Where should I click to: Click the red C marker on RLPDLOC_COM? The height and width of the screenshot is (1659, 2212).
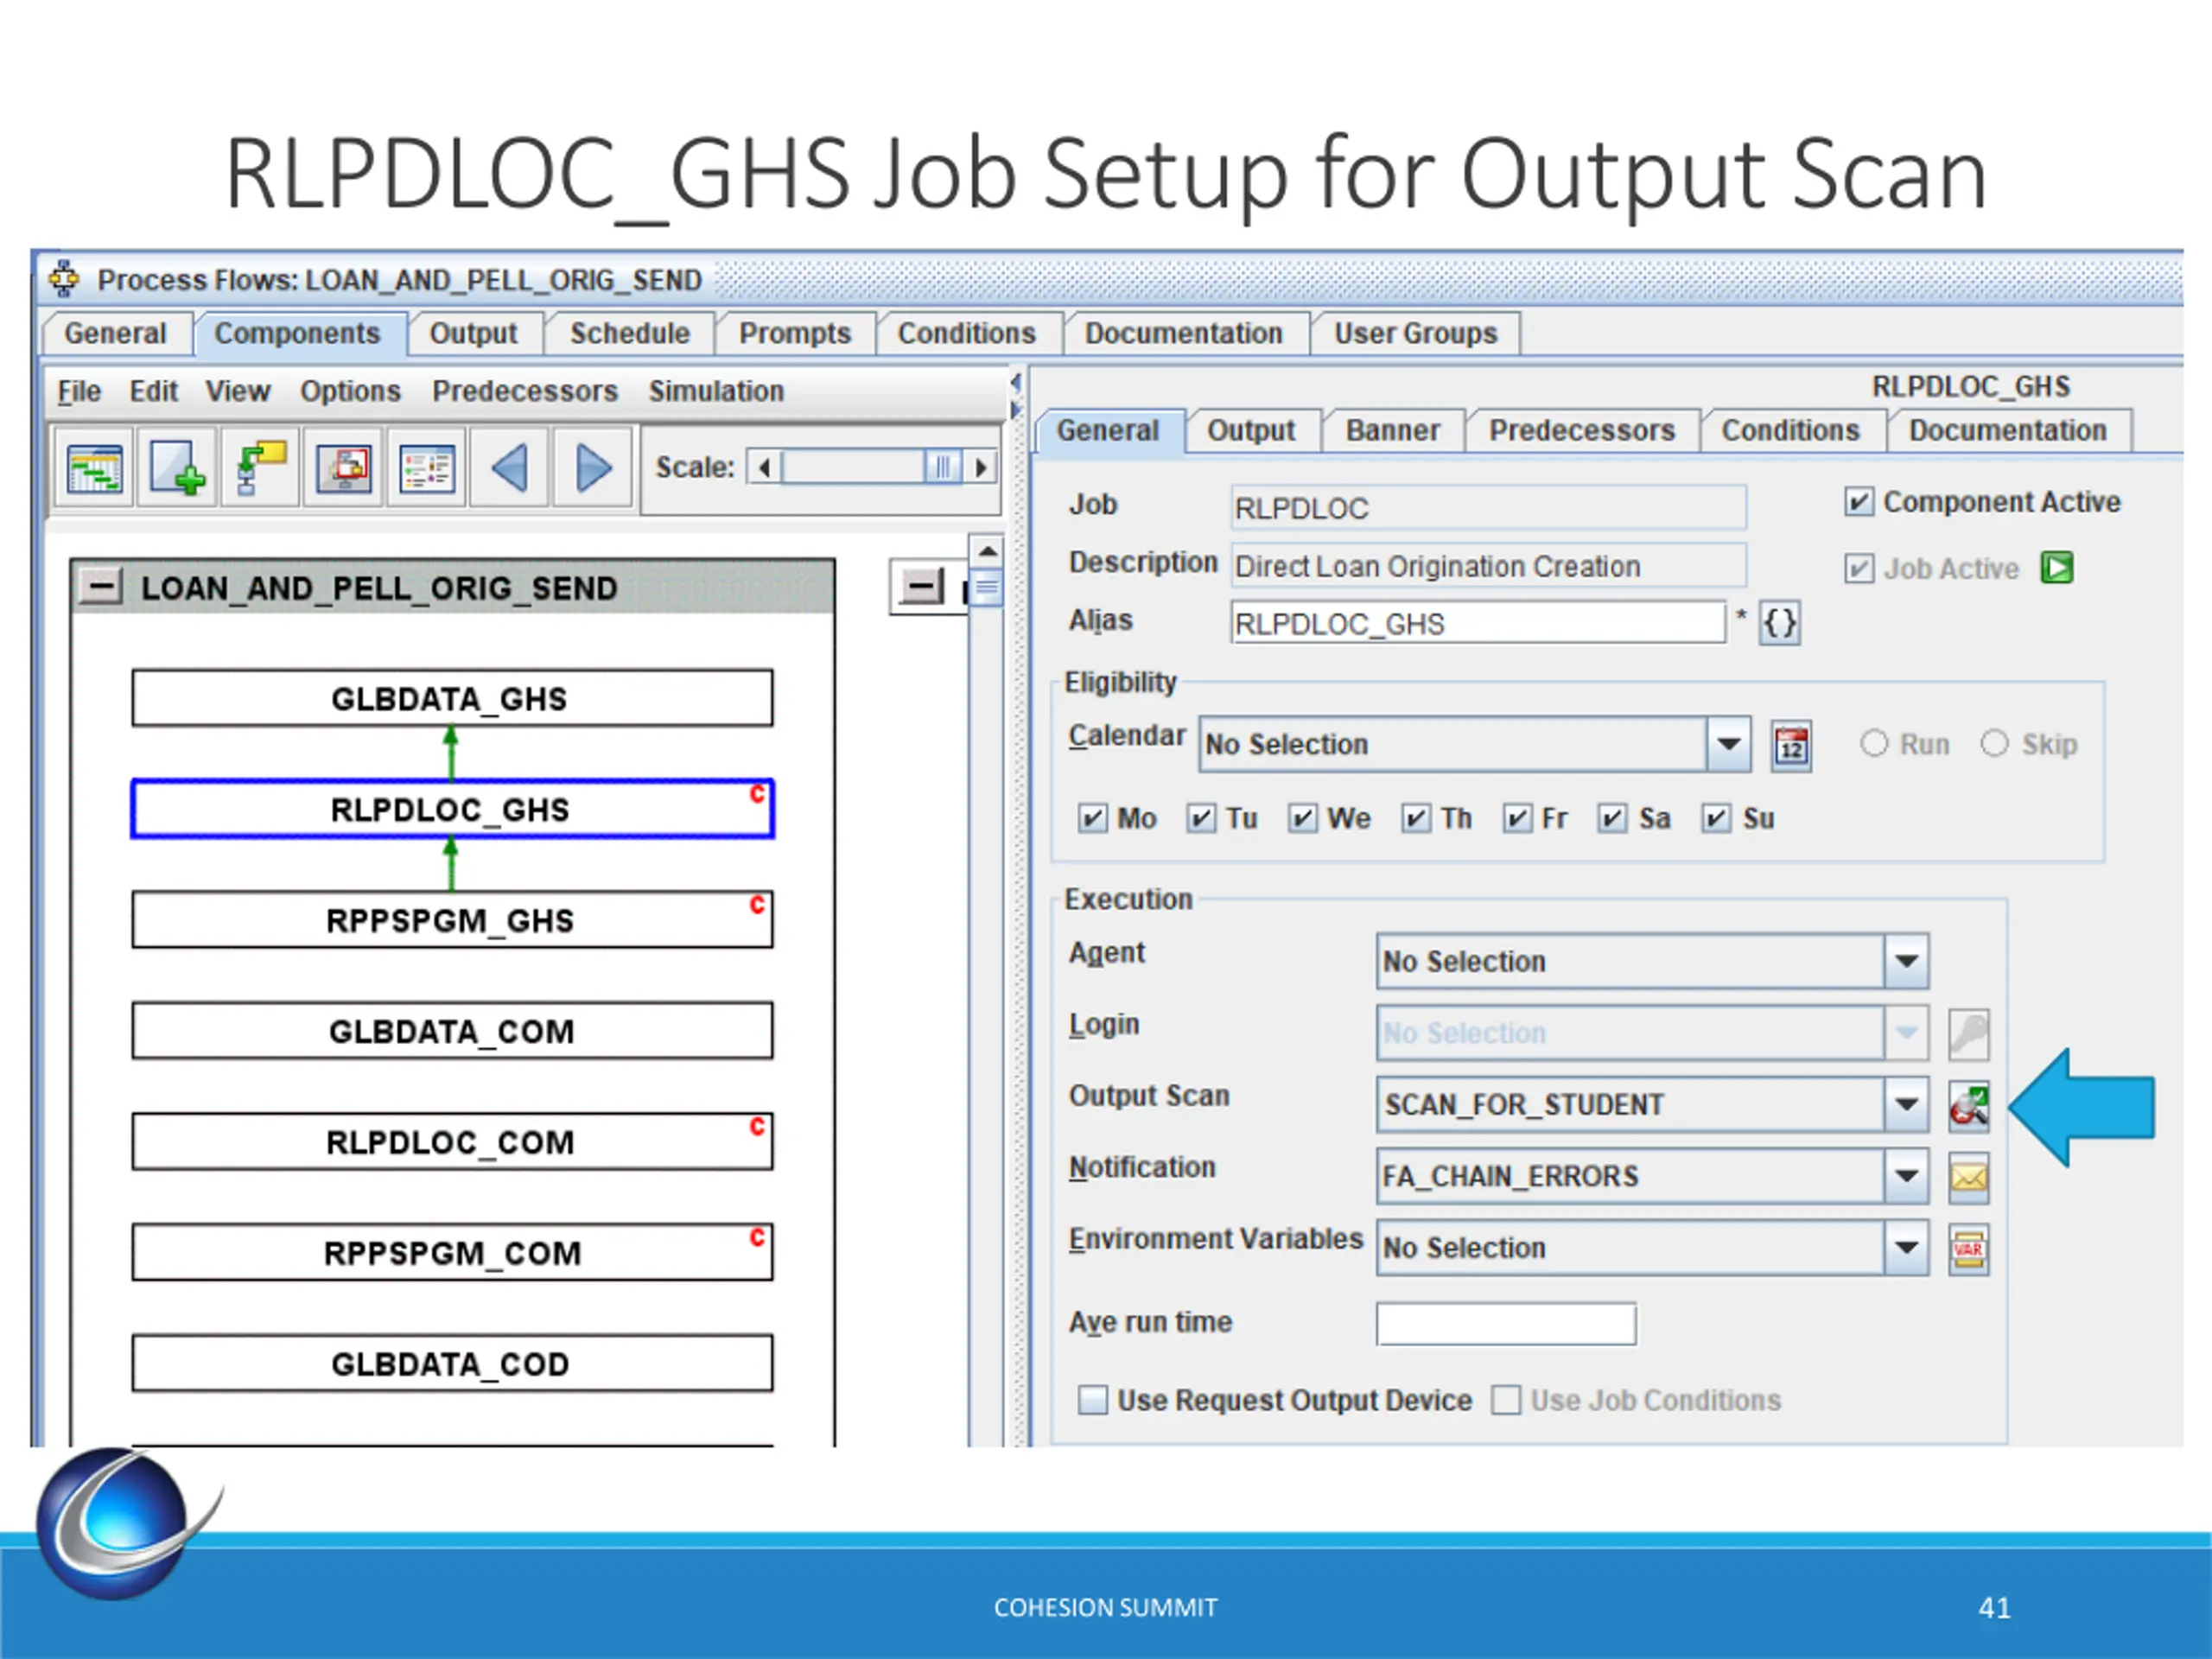pos(757,1127)
